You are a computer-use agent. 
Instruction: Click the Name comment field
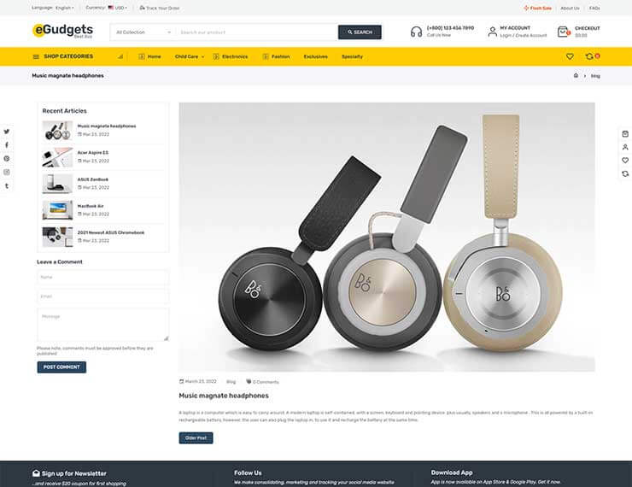point(103,278)
